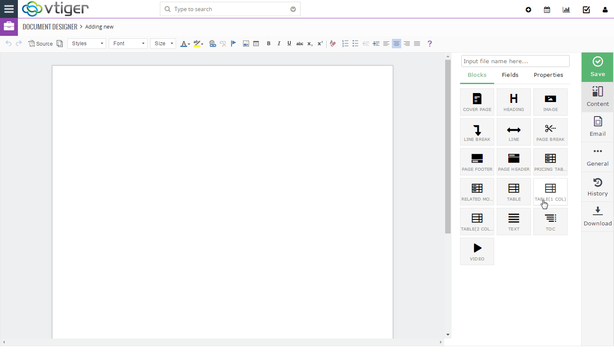Open the Size dropdown
The image size is (614, 356).
point(163,44)
